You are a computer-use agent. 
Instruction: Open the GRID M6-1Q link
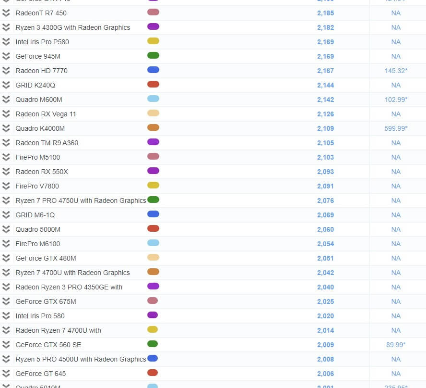click(35, 215)
